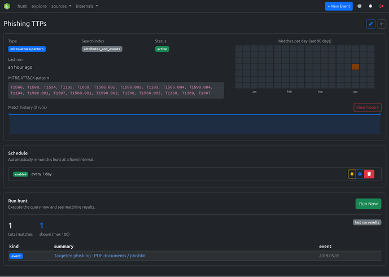Image resolution: width=389 pixels, height=277 pixels.
Task: Open schedule settings gear icon
Action: coord(360,174)
